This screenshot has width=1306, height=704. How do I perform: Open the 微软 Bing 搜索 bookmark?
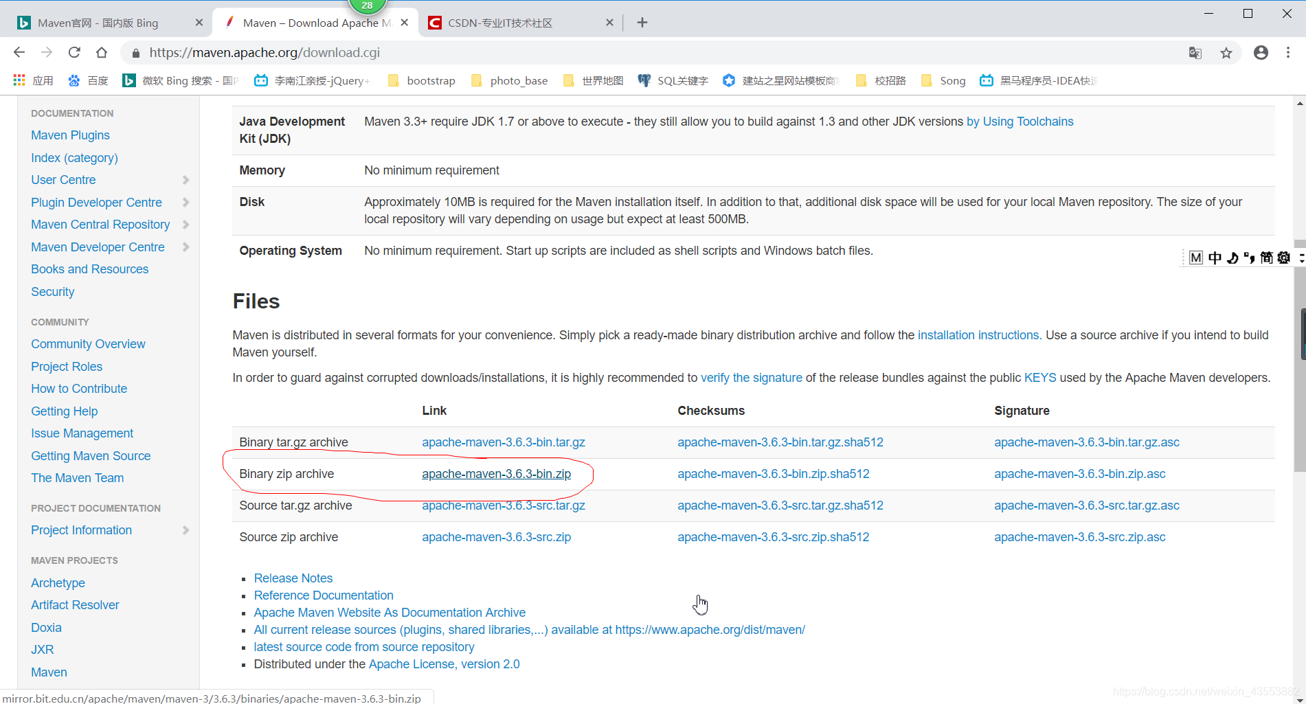pyautogui.click(x=181, y=80)
